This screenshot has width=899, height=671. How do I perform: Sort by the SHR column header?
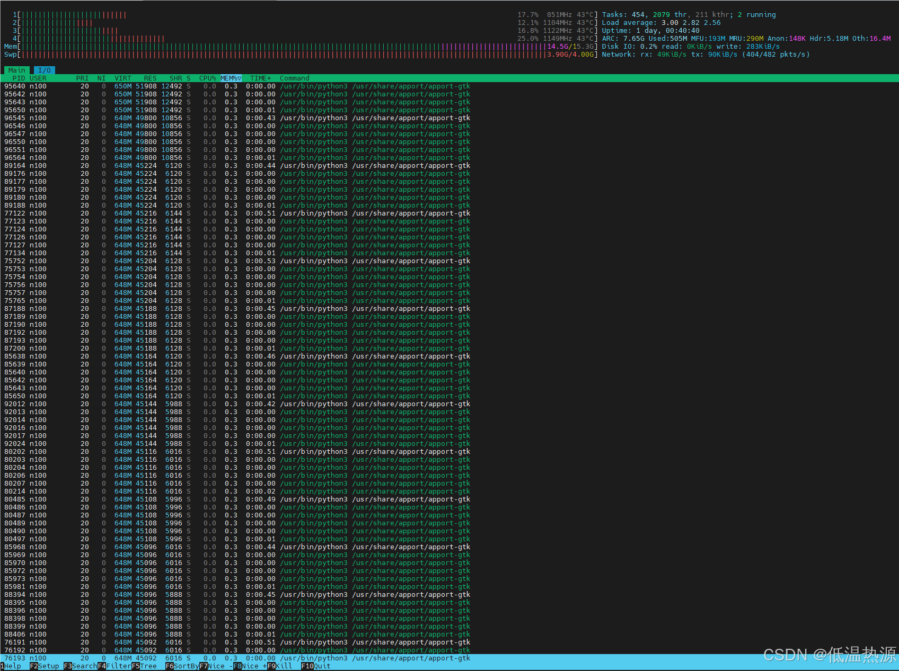[175, 78]
